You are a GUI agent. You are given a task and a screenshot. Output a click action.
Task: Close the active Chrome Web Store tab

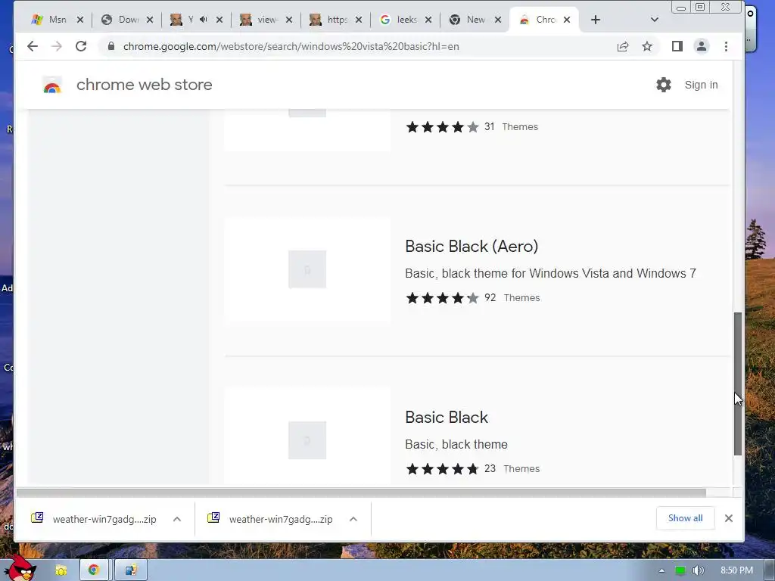pos(567,20)
